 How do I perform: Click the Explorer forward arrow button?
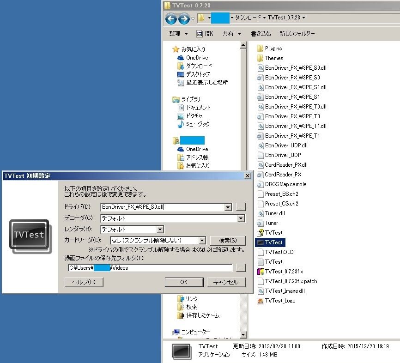pyautogui.click(x=184, y=18)
